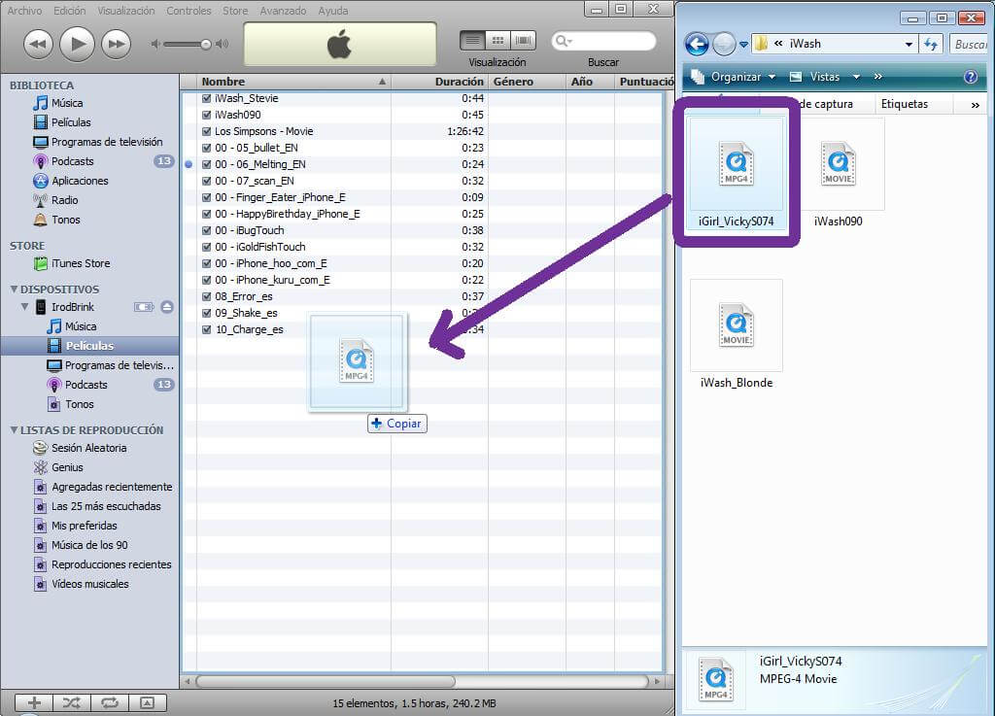Click the Next track fast-forward button

click(x=117, y=45)
